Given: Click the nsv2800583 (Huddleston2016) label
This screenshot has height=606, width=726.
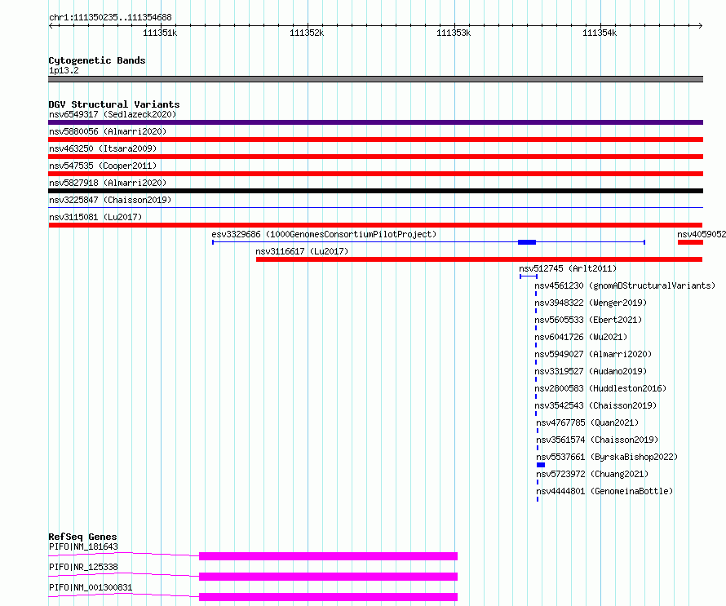Looking at the screenshot, I should point(600,388).
